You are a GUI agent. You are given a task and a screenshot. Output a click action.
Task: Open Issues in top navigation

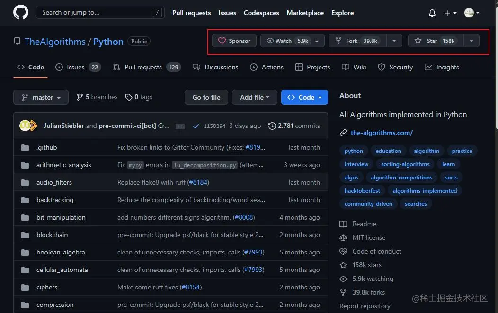click(227, 13)
